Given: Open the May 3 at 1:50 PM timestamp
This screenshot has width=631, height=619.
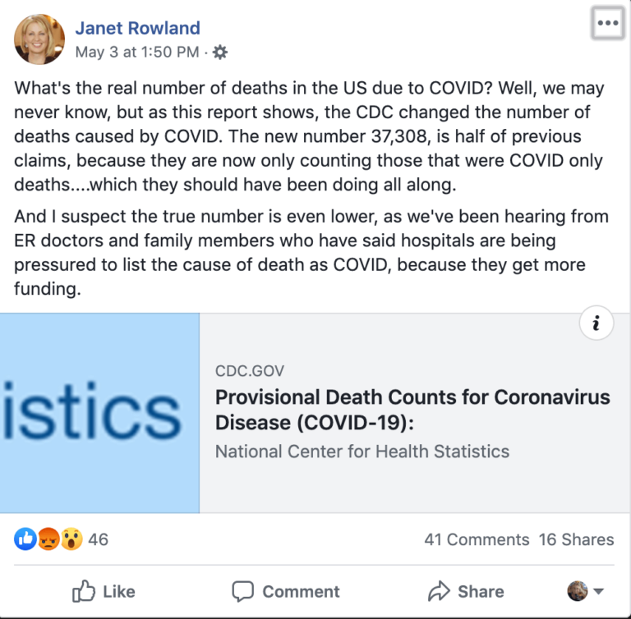Looking at the screenshot, I should (x=137, y=53).
